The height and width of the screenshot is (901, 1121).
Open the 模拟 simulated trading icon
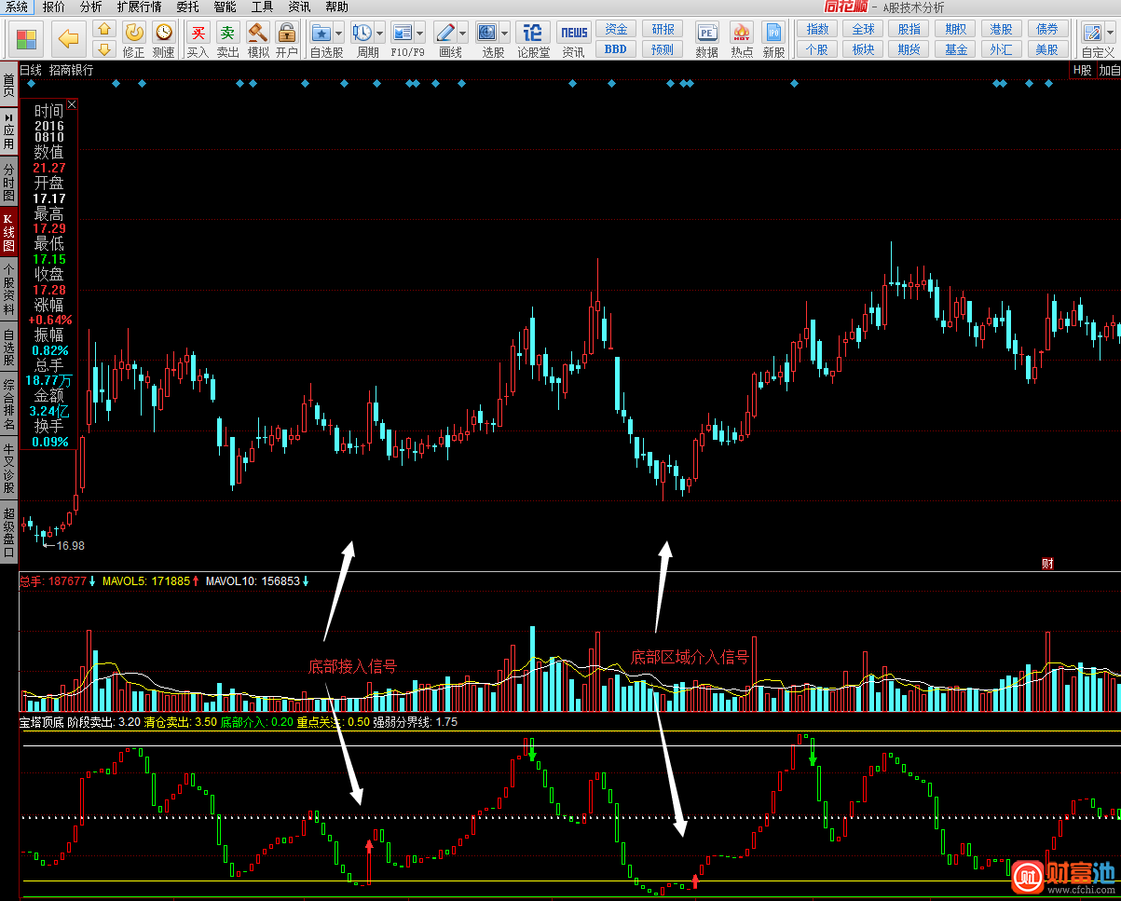coord(258,40)
